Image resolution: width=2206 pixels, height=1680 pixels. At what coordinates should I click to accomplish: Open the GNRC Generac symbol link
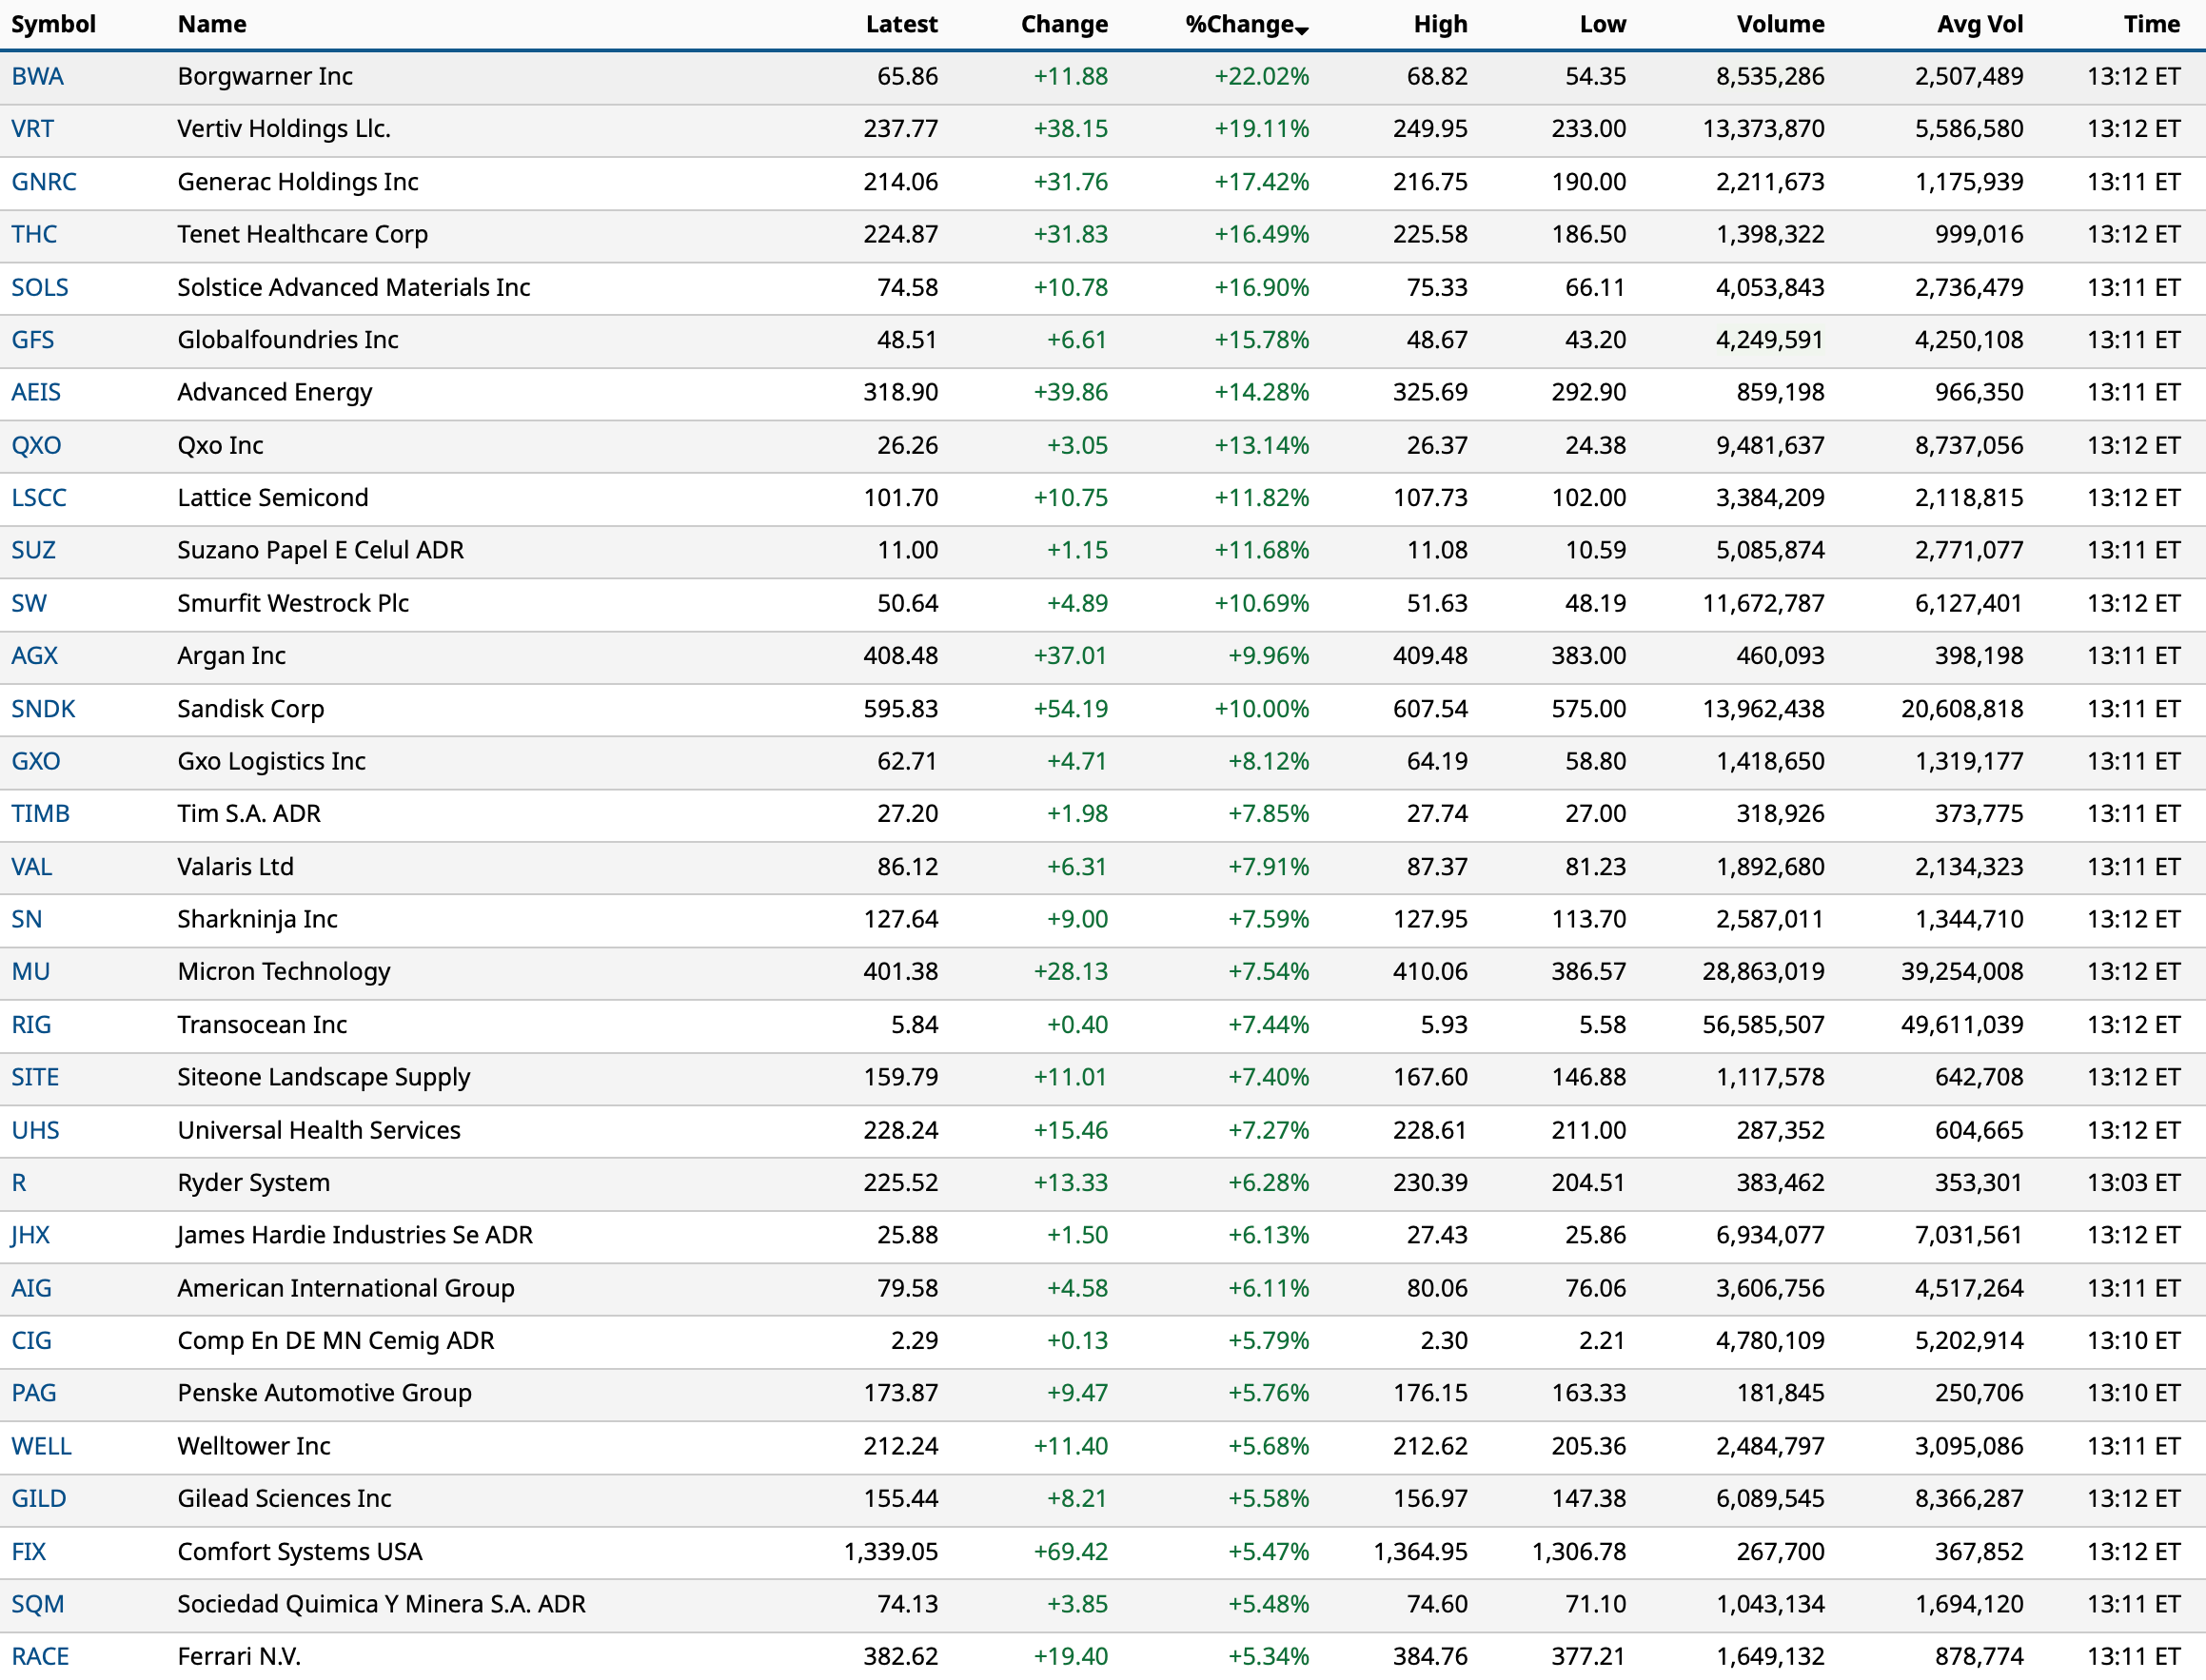tap(43, 182)
